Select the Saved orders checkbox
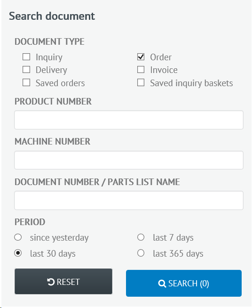This screenshot has height=308, width=252. tap(26, 83)
